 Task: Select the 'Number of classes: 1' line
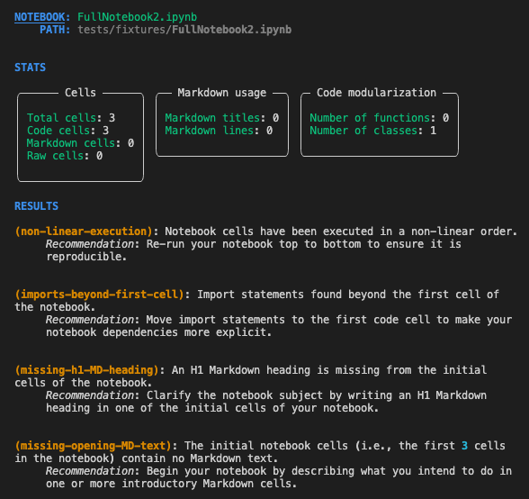click(373, 131)
